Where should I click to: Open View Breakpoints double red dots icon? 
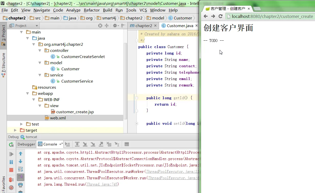[11, 180]
